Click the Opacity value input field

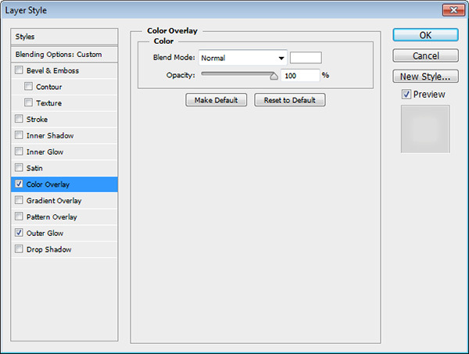pos(300,75)
